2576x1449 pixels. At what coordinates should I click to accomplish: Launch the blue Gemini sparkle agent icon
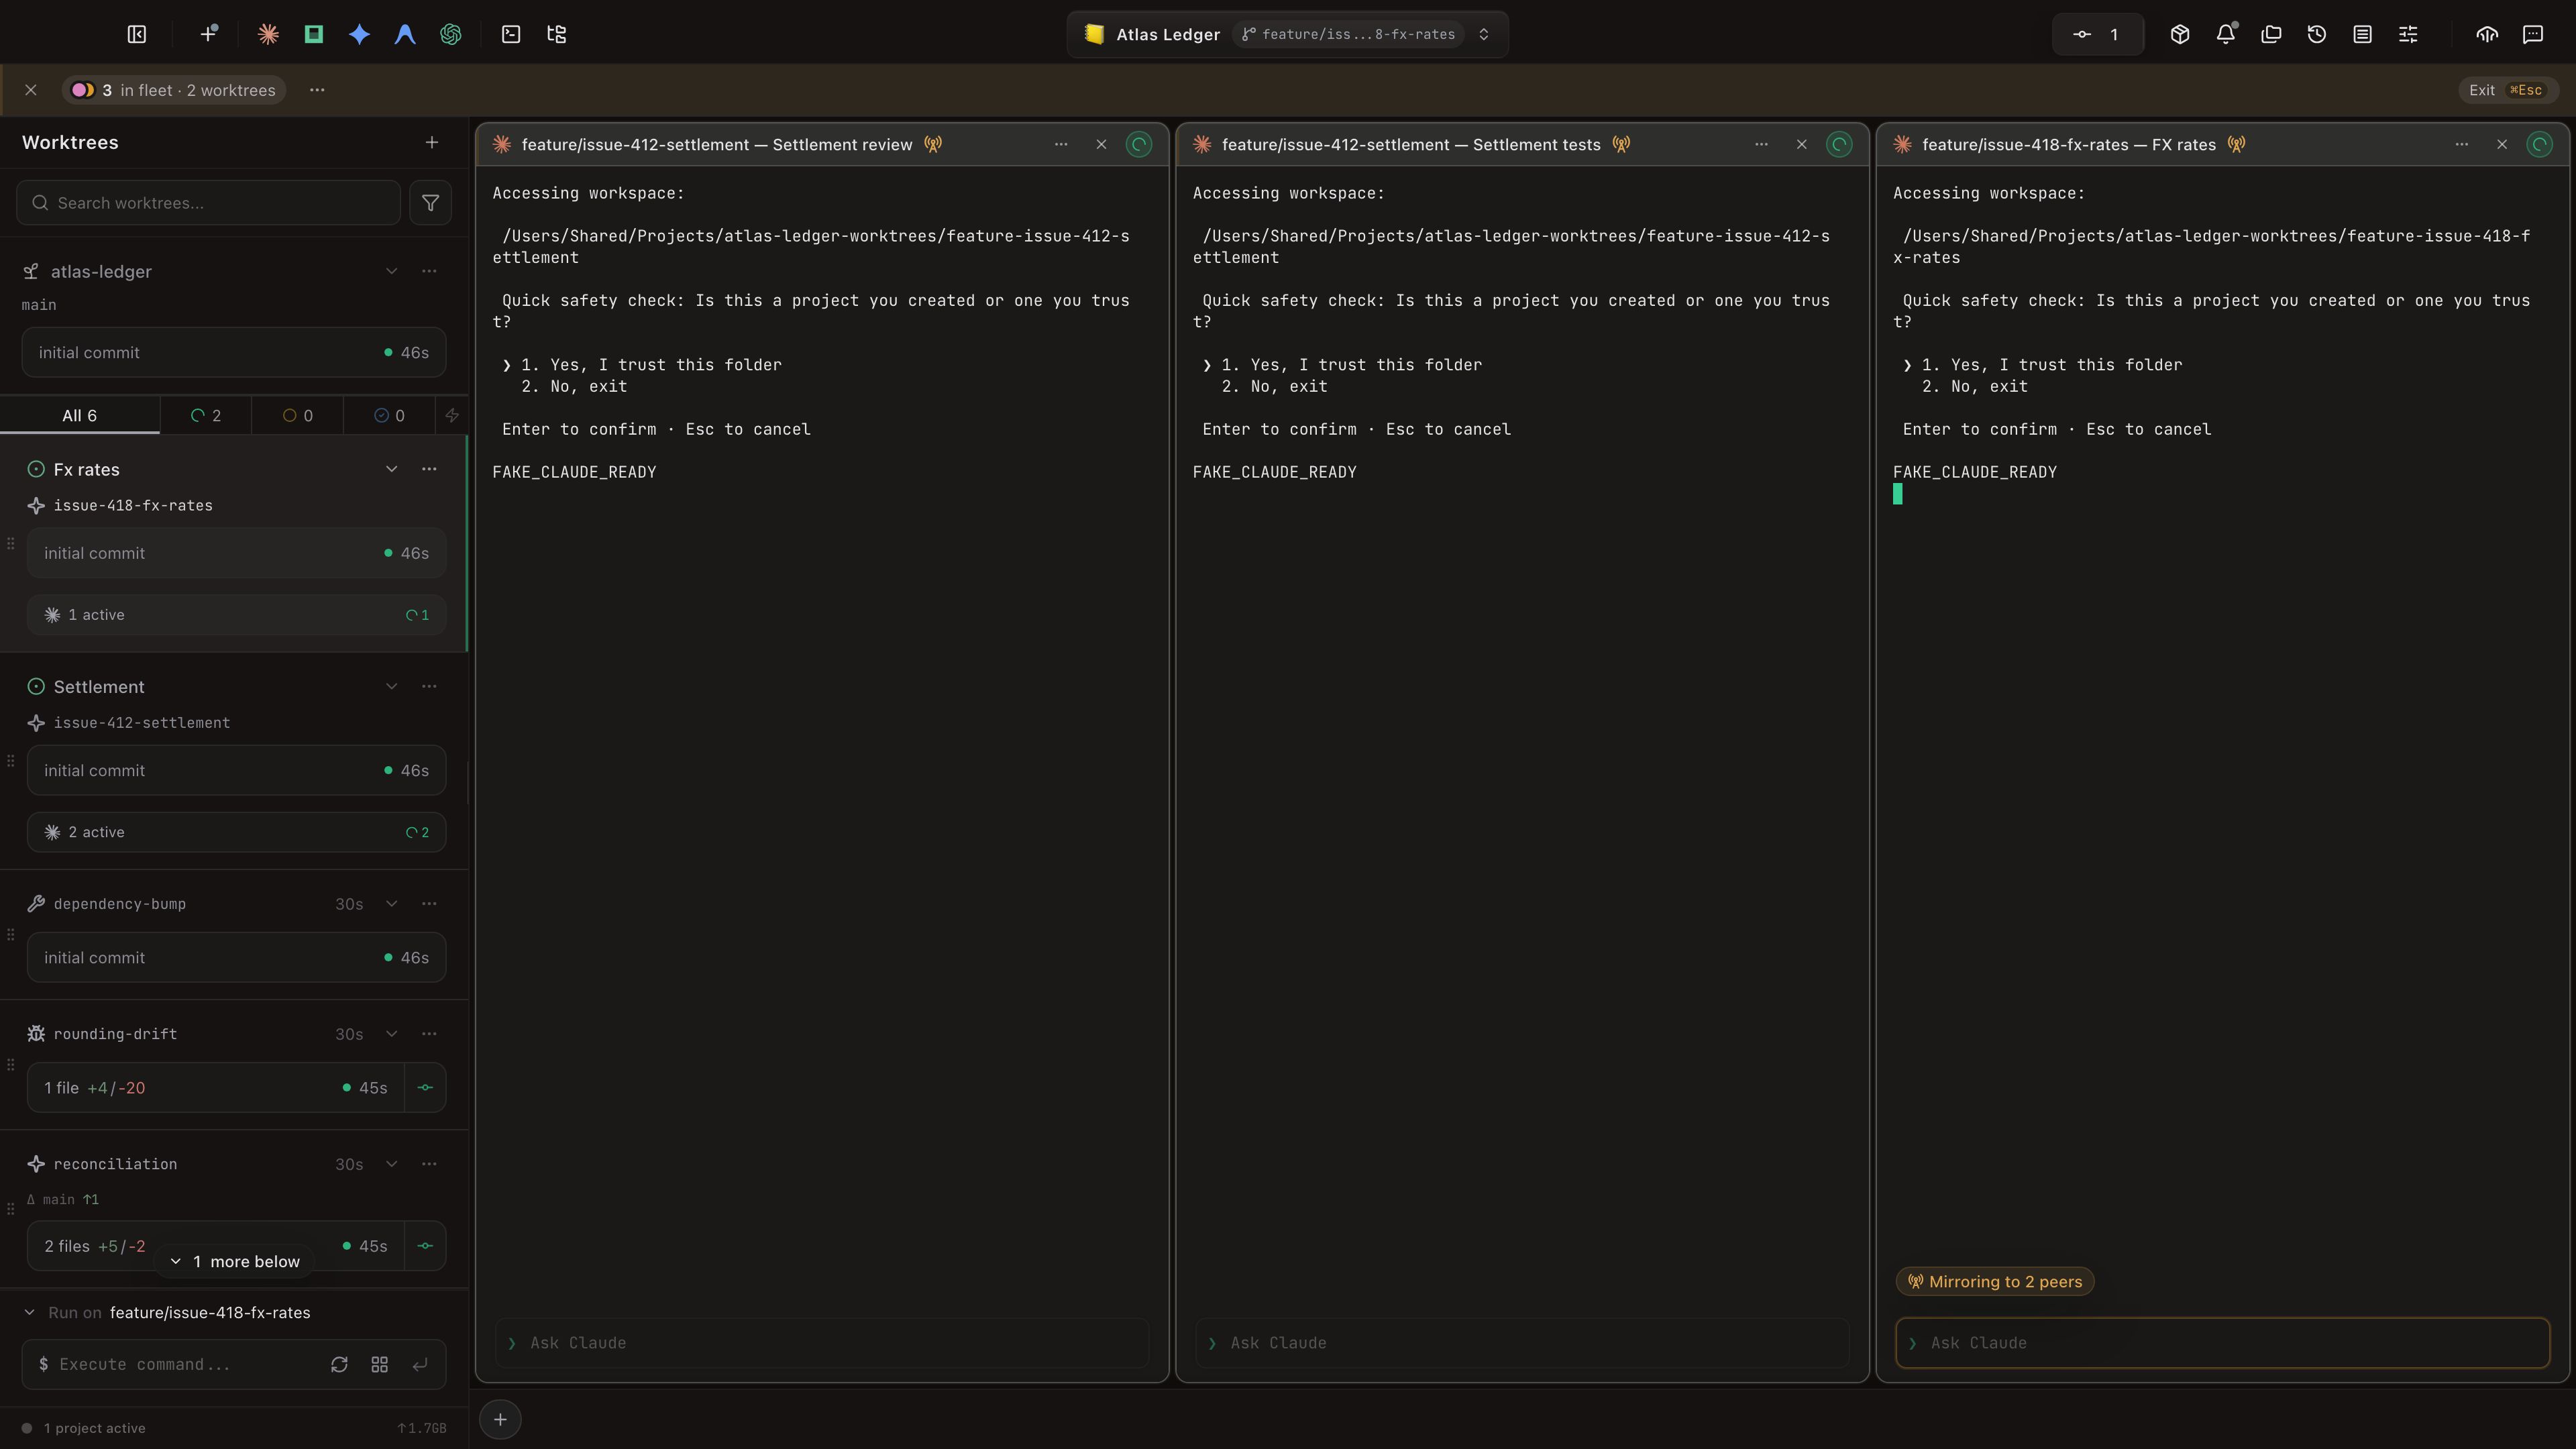(359, 34)
